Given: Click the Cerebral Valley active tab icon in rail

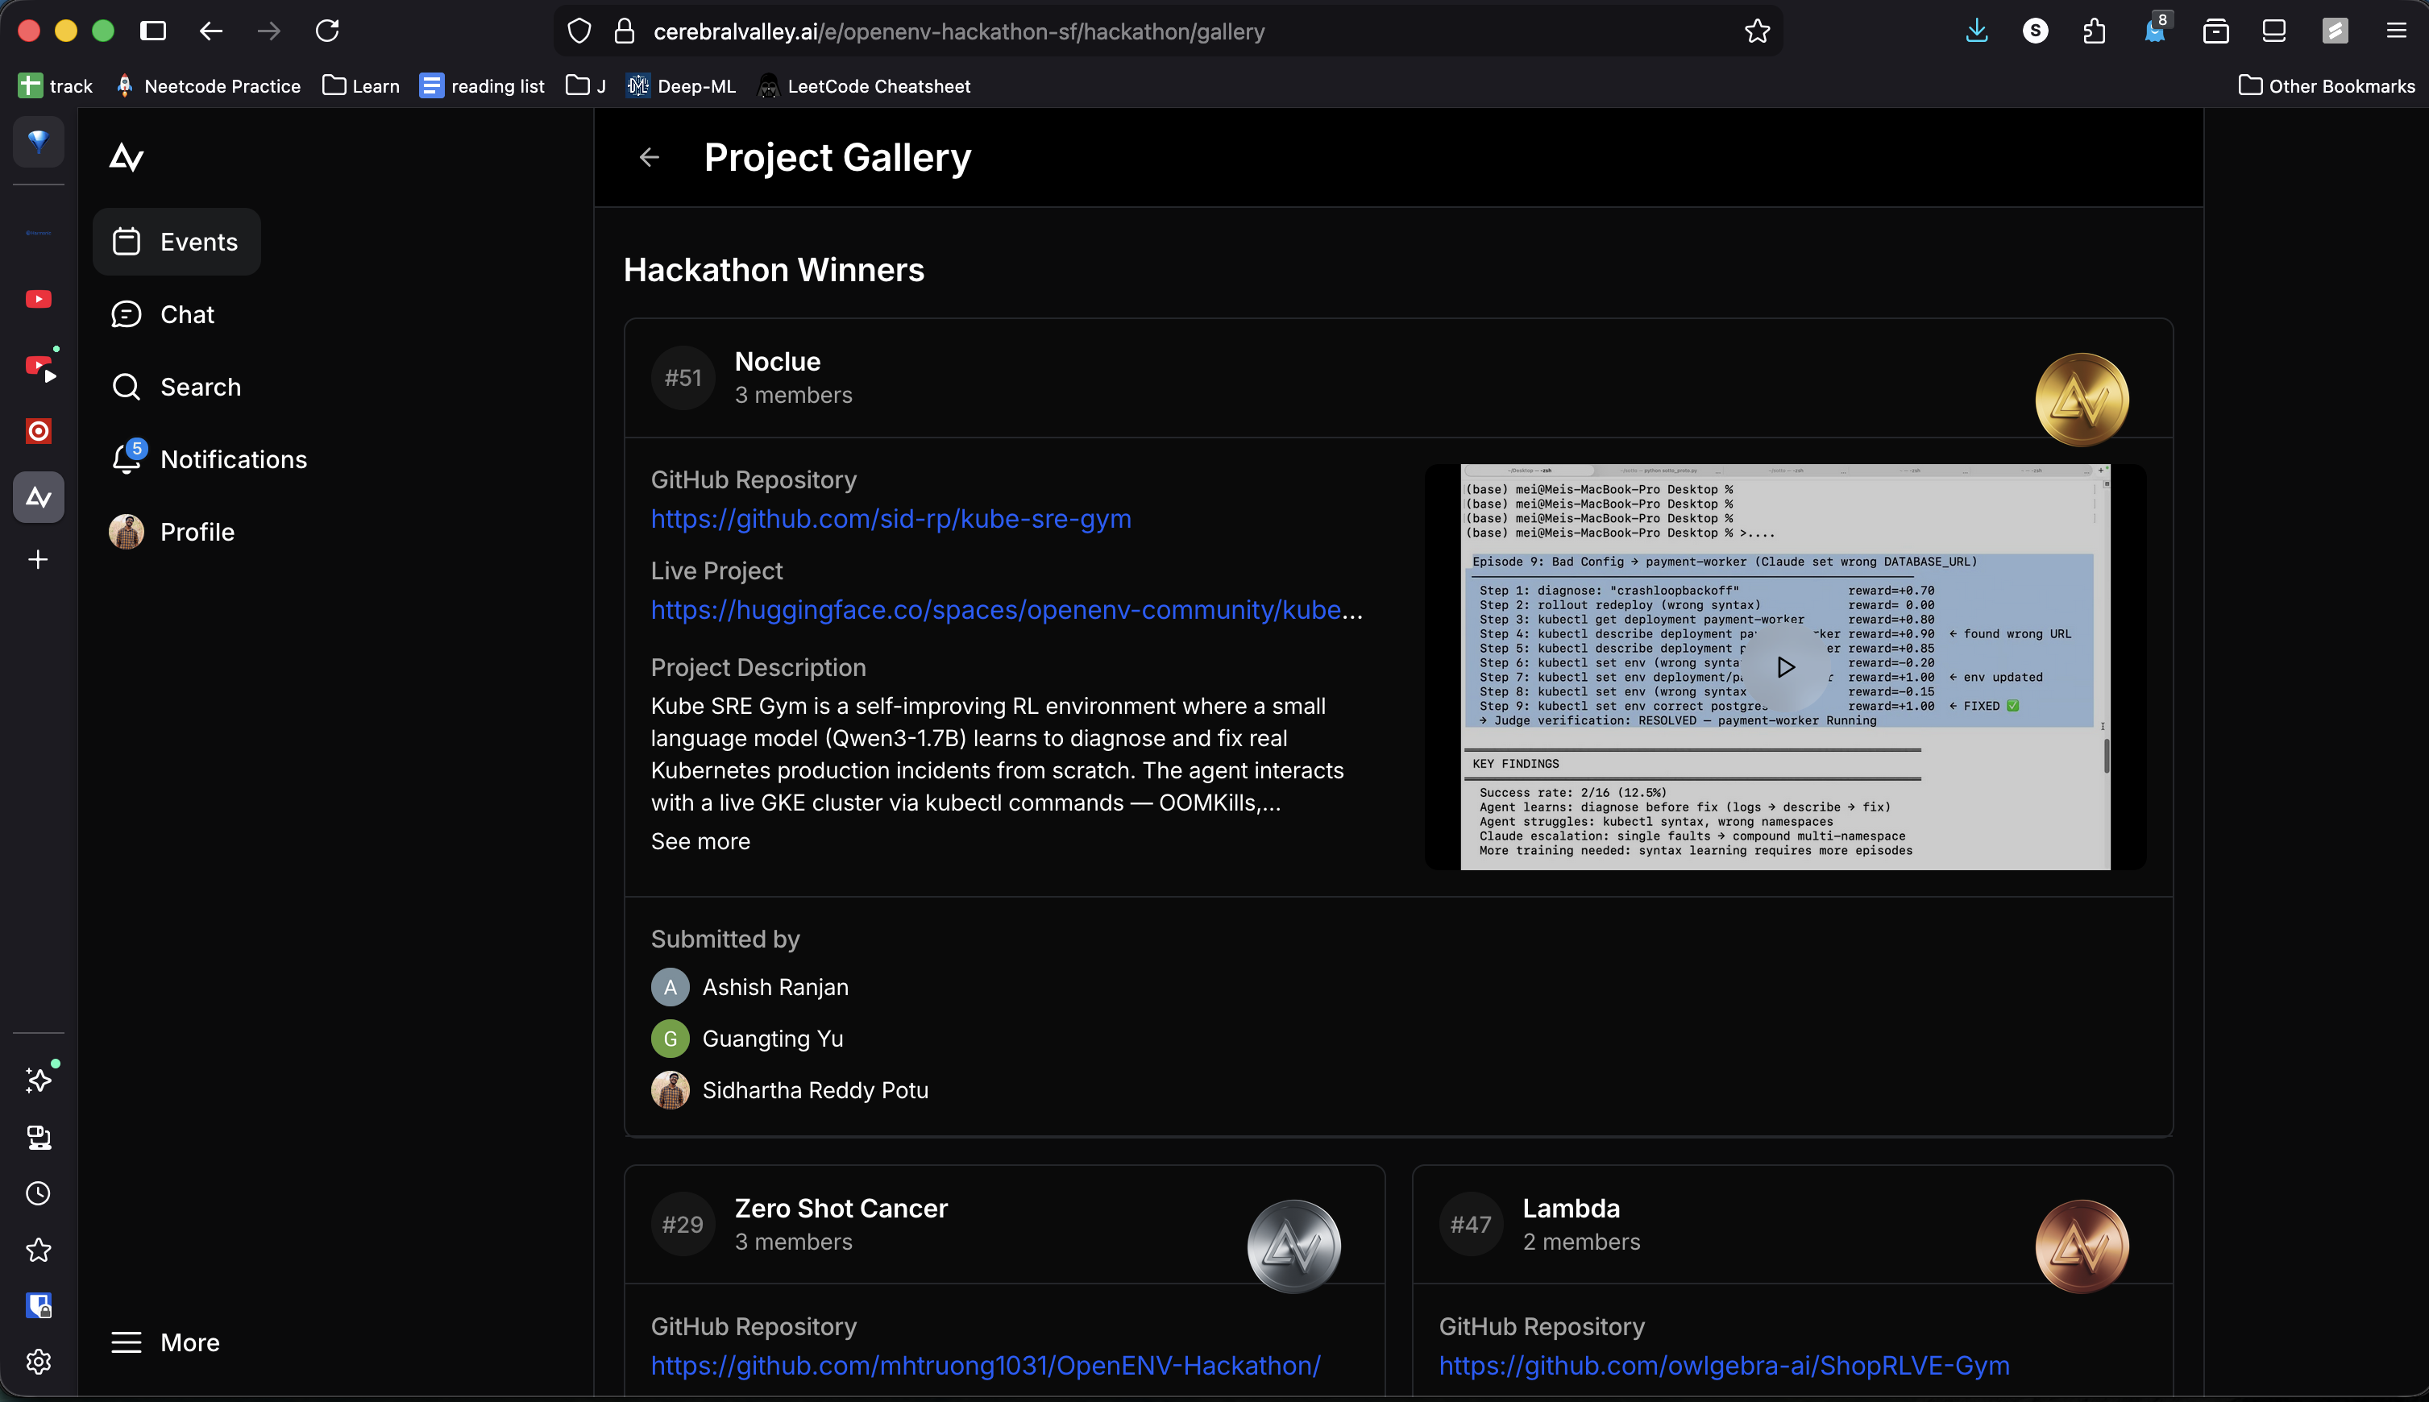Looking at the screenshot, I should [x=39, y=497].
